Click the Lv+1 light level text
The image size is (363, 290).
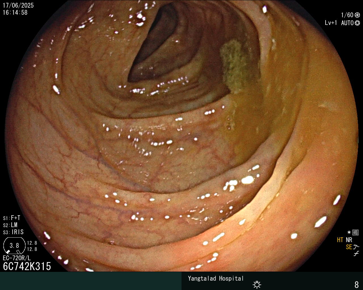tap(331, 23)
